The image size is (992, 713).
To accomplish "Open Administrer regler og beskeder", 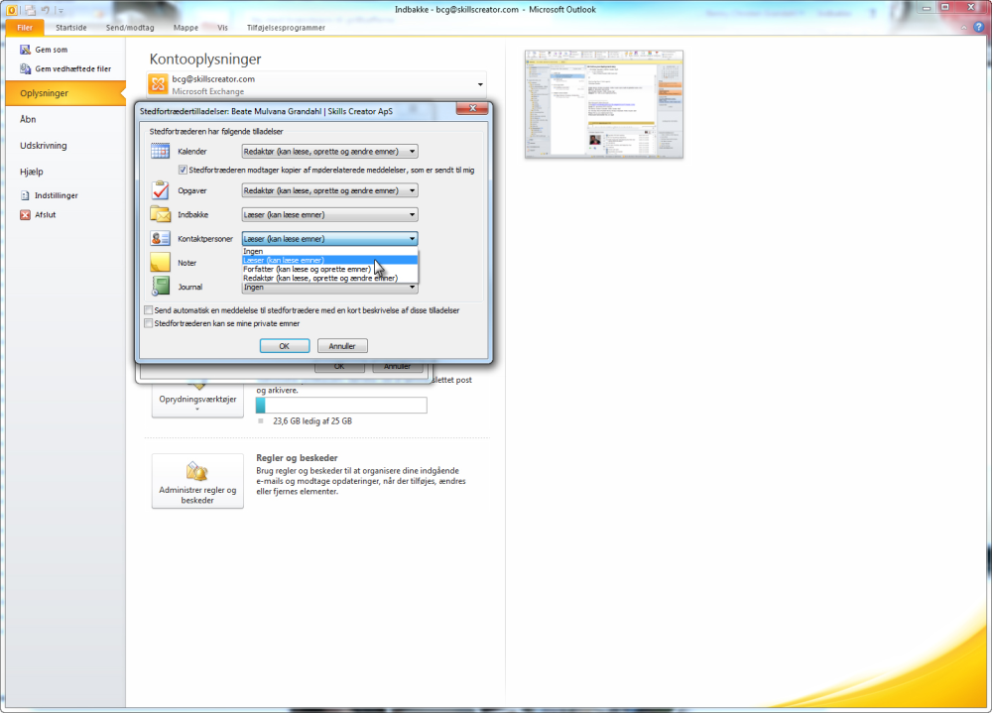I will click(197, 481).
